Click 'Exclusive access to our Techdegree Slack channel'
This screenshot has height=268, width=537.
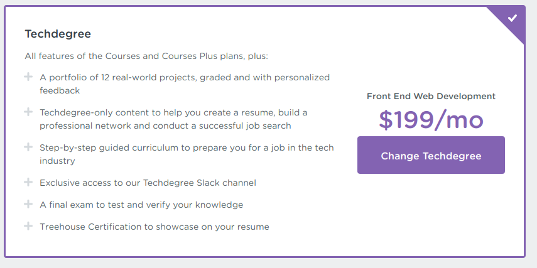pos(148,183)
